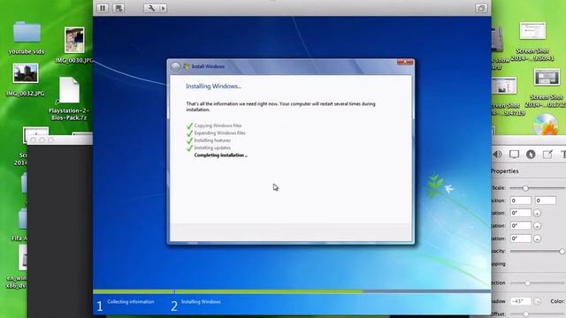
Task: Close the Install Windows dialog
Action: point(405,63)
